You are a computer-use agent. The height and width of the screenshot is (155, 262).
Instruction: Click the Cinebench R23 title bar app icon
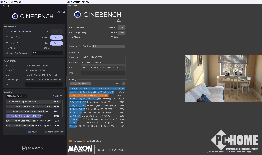(x=68, y=2)
